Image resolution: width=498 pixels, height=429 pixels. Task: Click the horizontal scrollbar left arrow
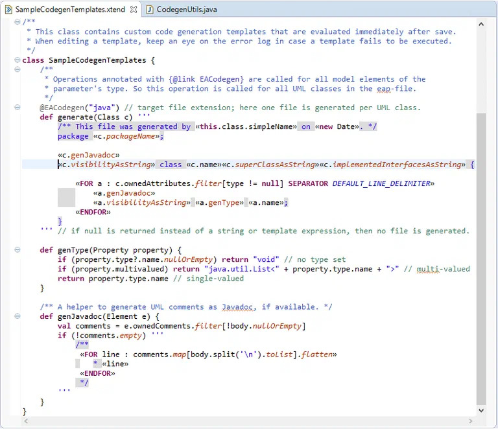pos(26,421)
